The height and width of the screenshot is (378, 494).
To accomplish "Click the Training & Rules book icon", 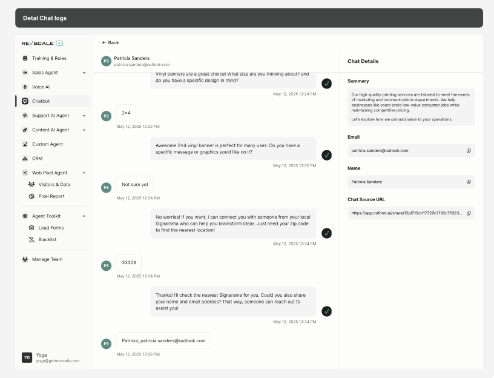I will [25, 58].
